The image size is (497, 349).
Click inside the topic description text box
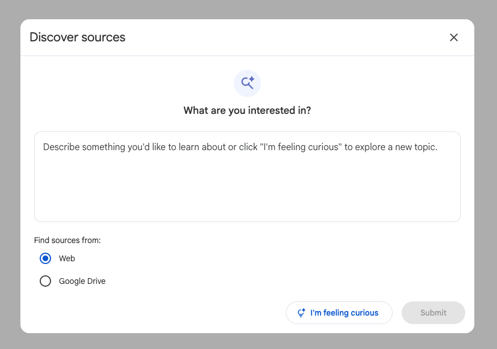[247, 176]
